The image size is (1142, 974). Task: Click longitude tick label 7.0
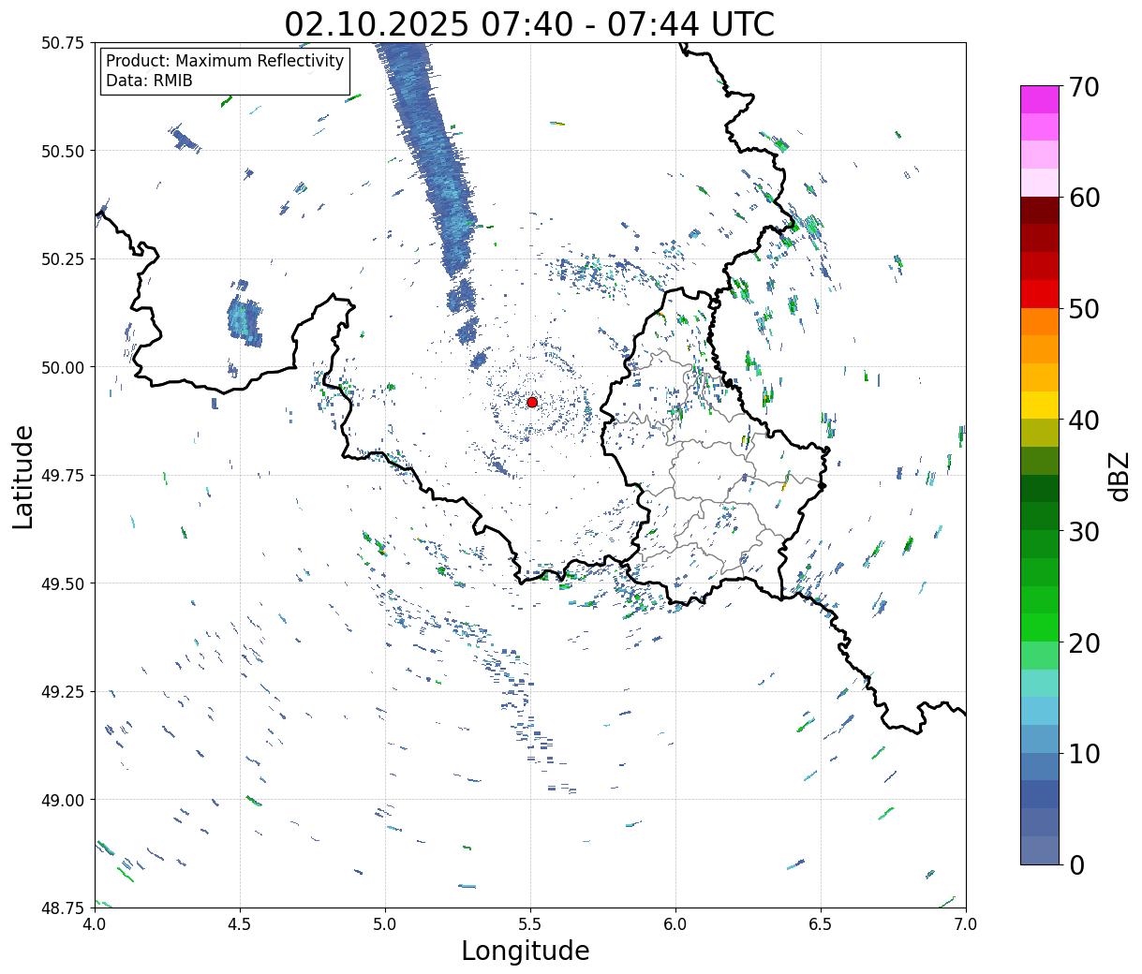[966, 924]
